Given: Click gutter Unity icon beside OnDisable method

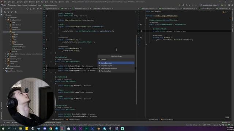Looking at the screenshot, I should [46, 48].
